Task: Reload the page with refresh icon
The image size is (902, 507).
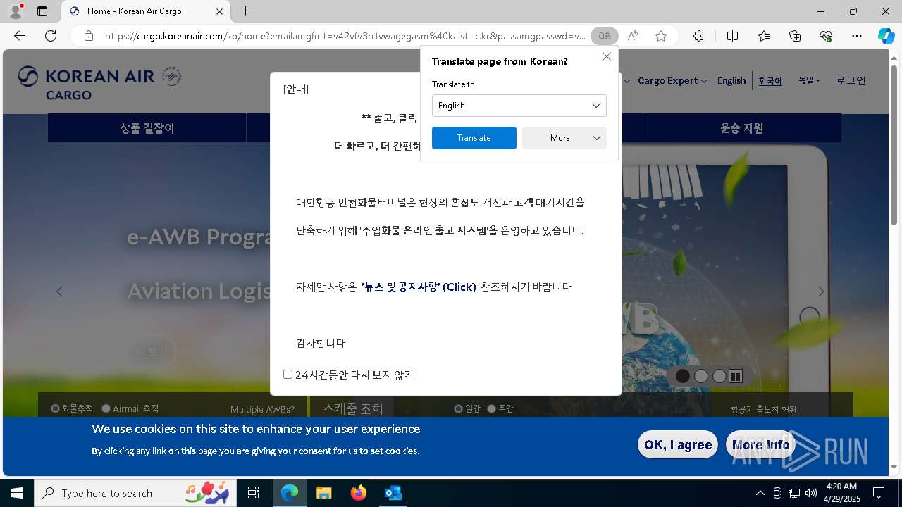Action: 51,36
